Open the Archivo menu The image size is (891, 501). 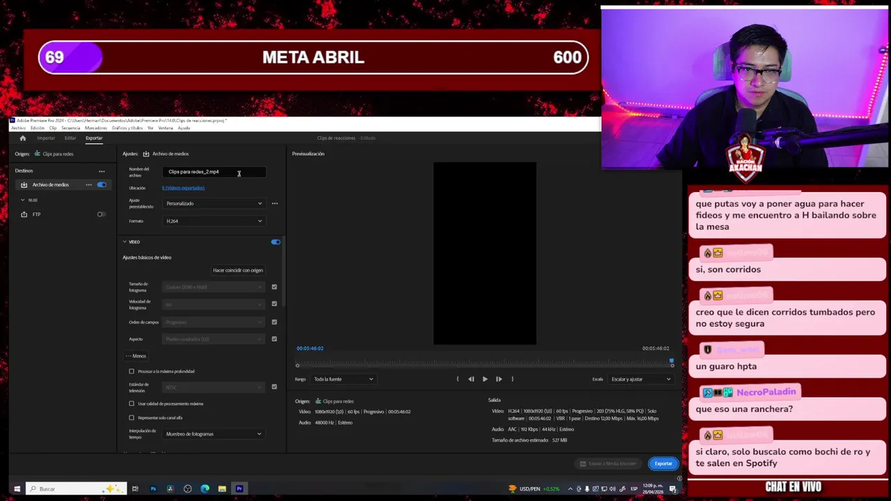pyautogui.click(x=18, y=128)
